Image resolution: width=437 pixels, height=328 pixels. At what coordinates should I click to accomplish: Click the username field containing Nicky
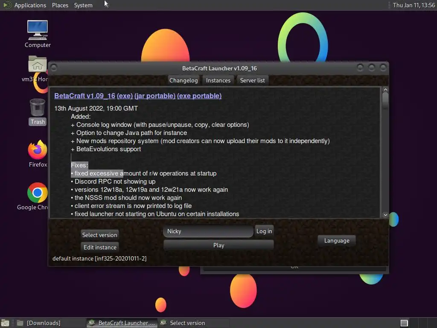208,231
